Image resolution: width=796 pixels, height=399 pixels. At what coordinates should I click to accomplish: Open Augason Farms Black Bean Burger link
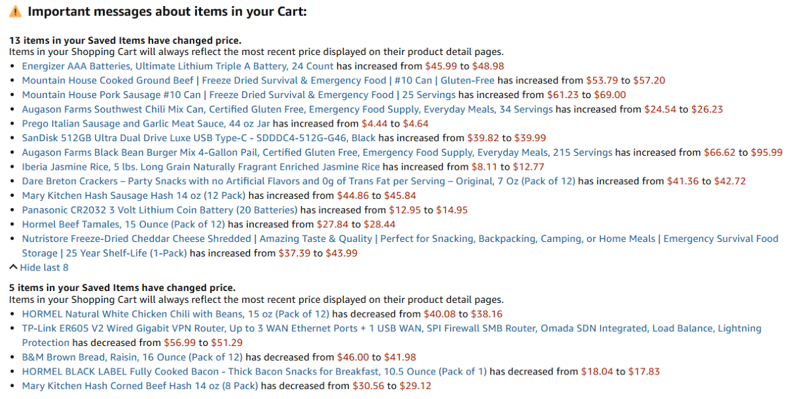pos(317,153)
